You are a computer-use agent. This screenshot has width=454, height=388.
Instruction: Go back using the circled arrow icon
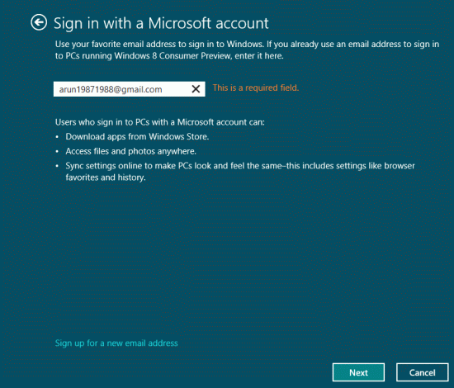[39, 22]
